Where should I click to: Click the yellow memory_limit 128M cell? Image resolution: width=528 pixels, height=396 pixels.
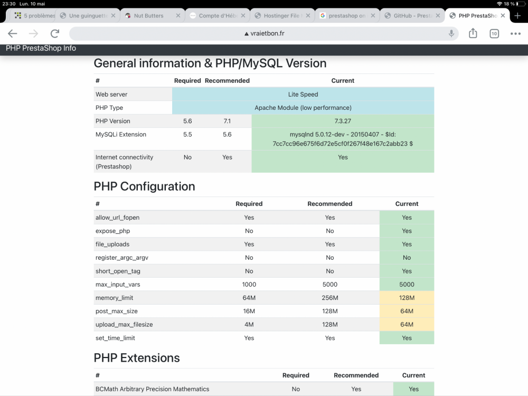click(407, 298)
